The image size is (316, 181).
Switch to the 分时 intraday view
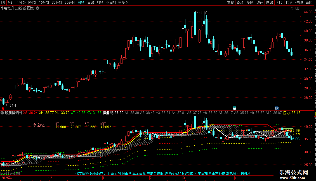click(11, 3)
